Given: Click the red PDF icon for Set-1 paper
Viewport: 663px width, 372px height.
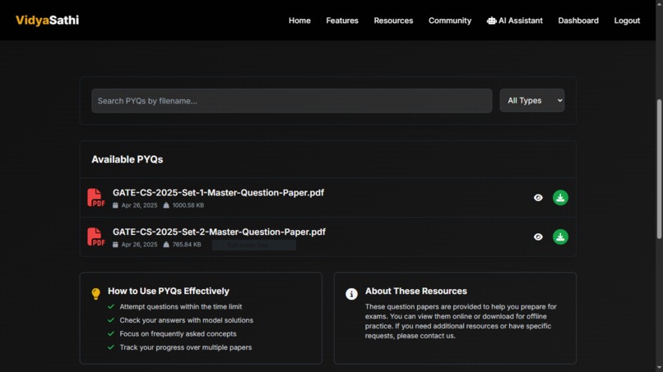Looking at the screenshot, I should (96, 198).
